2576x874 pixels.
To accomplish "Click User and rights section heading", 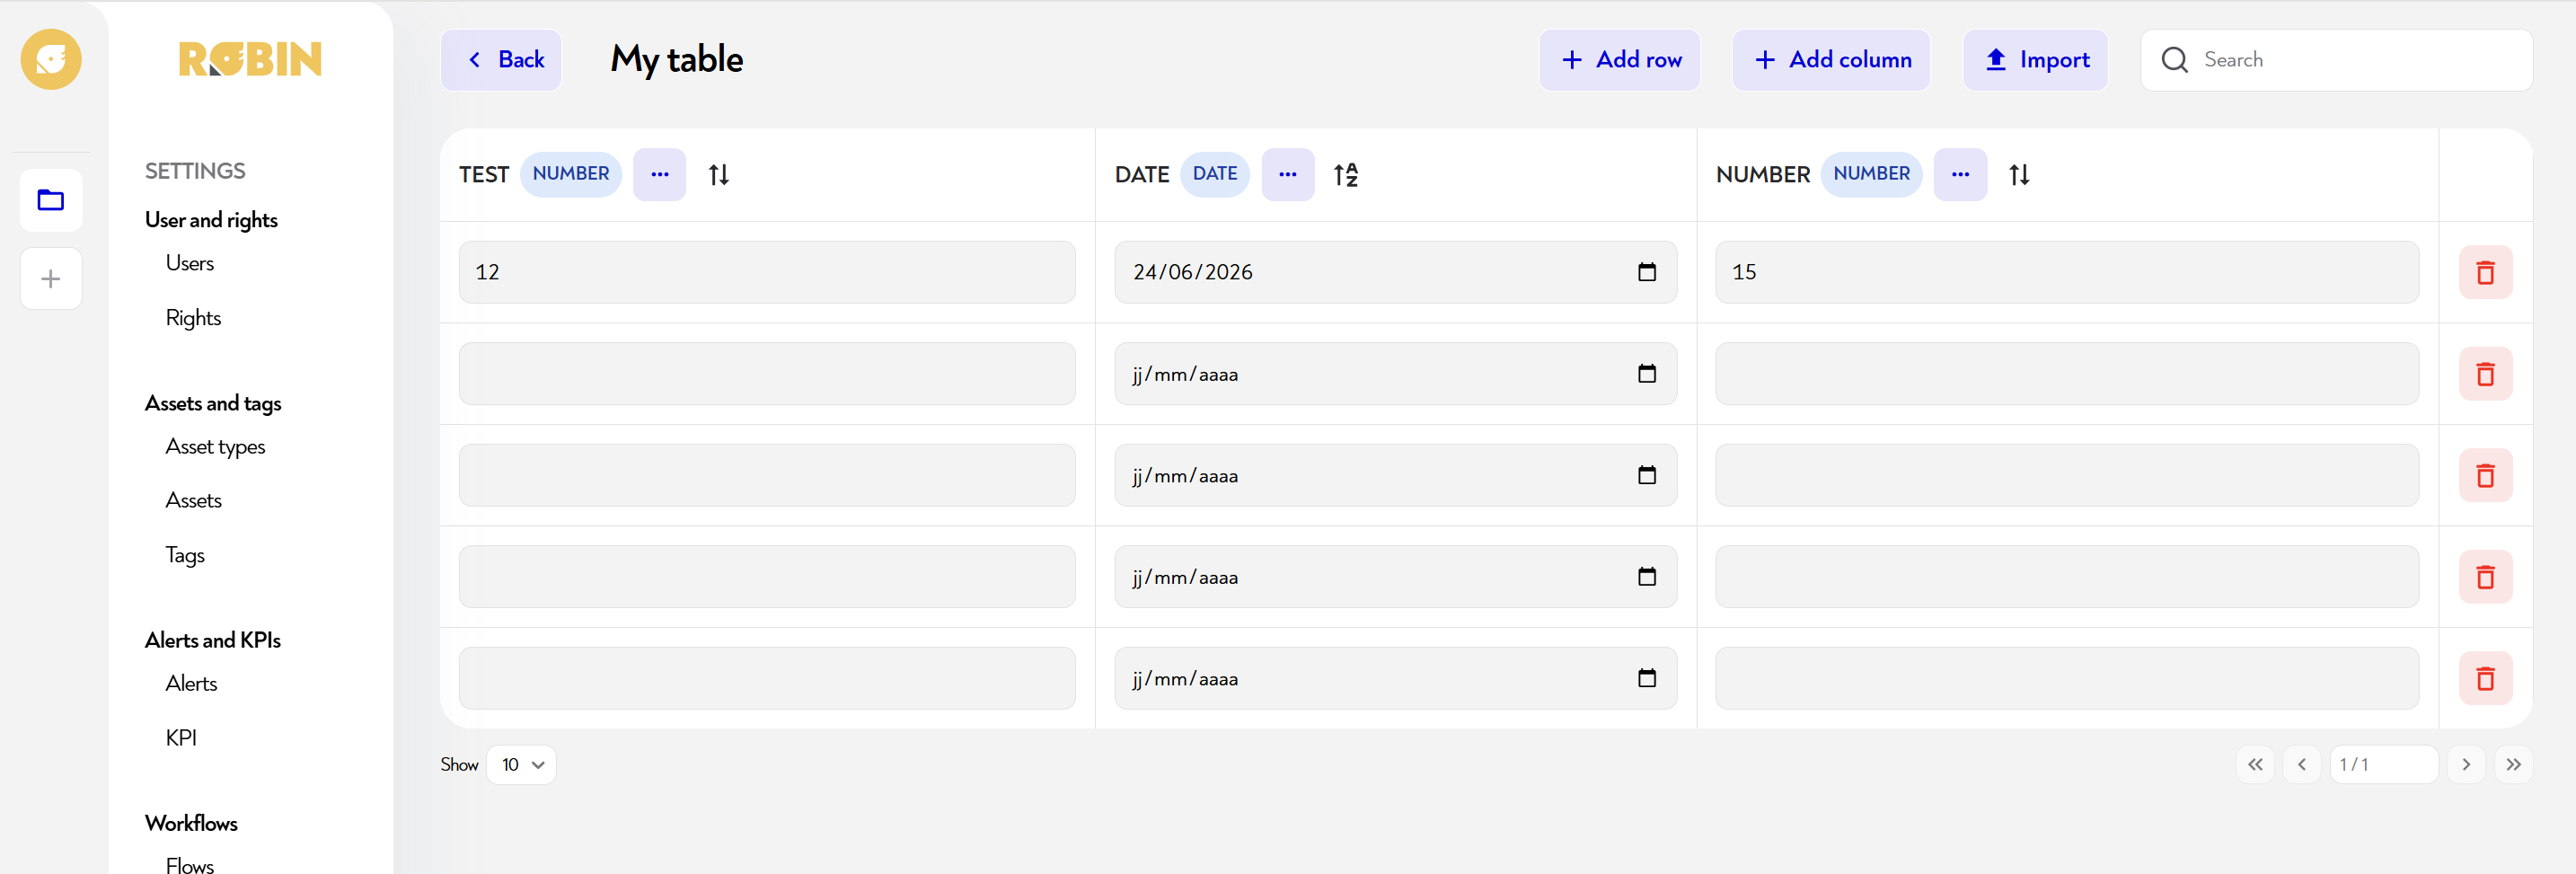I will [x=211, y=220].
